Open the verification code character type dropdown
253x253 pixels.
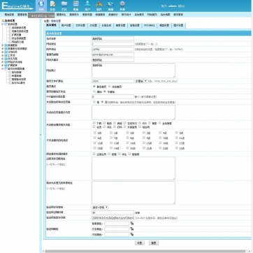(x=100, y=208)
